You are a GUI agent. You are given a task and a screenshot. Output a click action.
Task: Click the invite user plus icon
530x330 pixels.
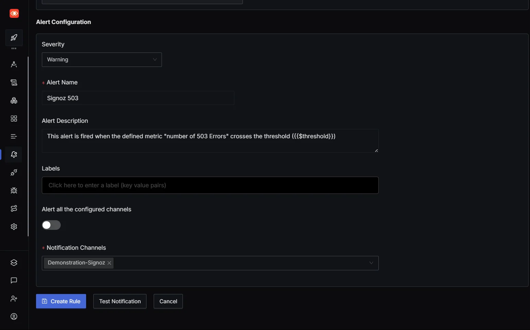14,299
